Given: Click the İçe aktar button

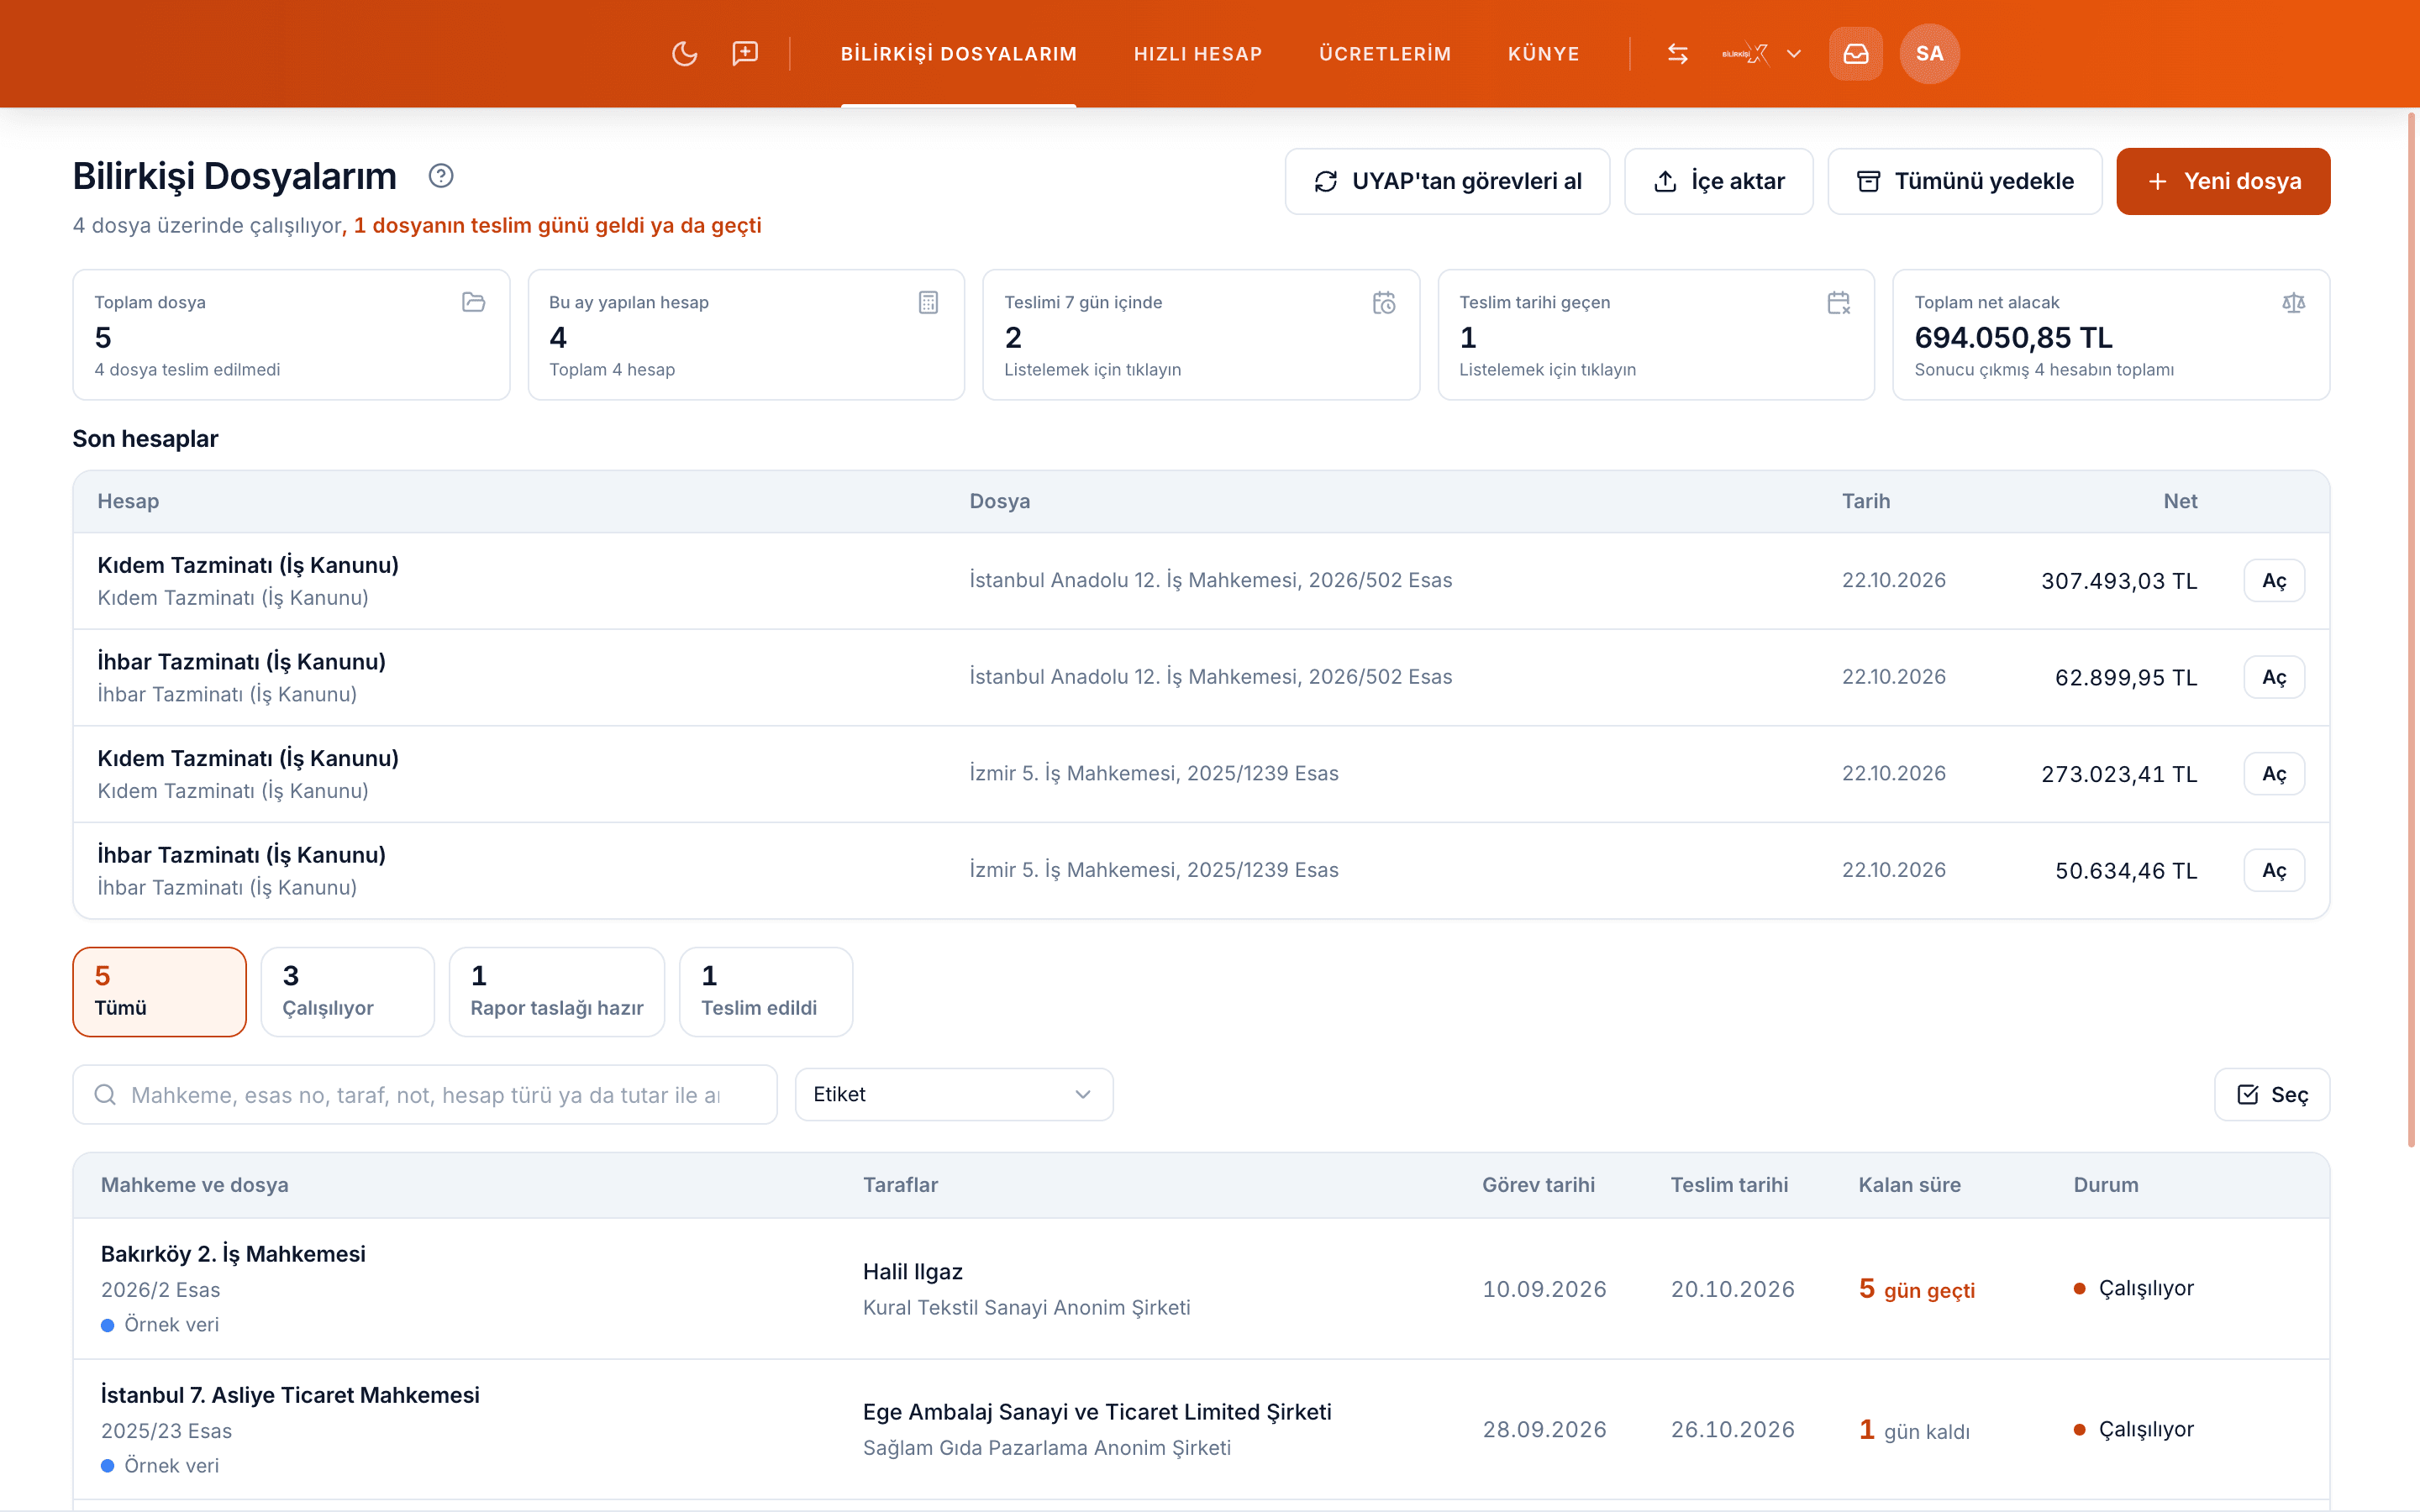Looking at the screenshot, I should tap(1718, 181).
